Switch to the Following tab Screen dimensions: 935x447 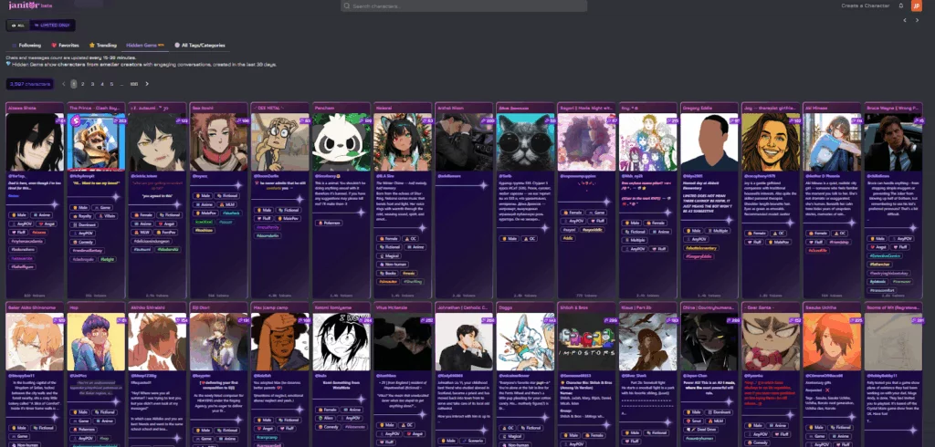click(x=26, y=46)
